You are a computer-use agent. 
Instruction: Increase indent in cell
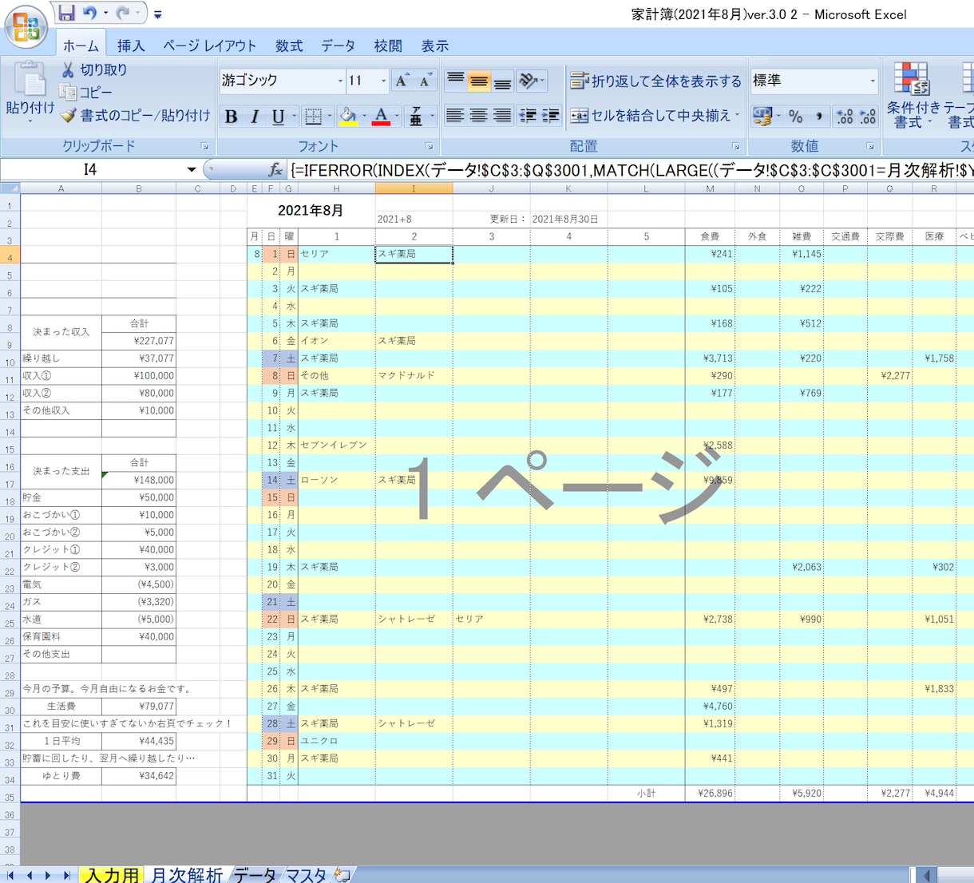point(550,116)
